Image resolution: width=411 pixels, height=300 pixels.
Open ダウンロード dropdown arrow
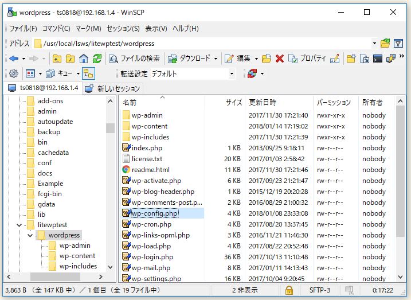point(216,59)
